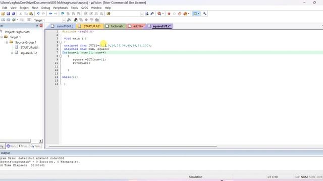Pin the Project panel
323x181 pixels.
(37, 26)
